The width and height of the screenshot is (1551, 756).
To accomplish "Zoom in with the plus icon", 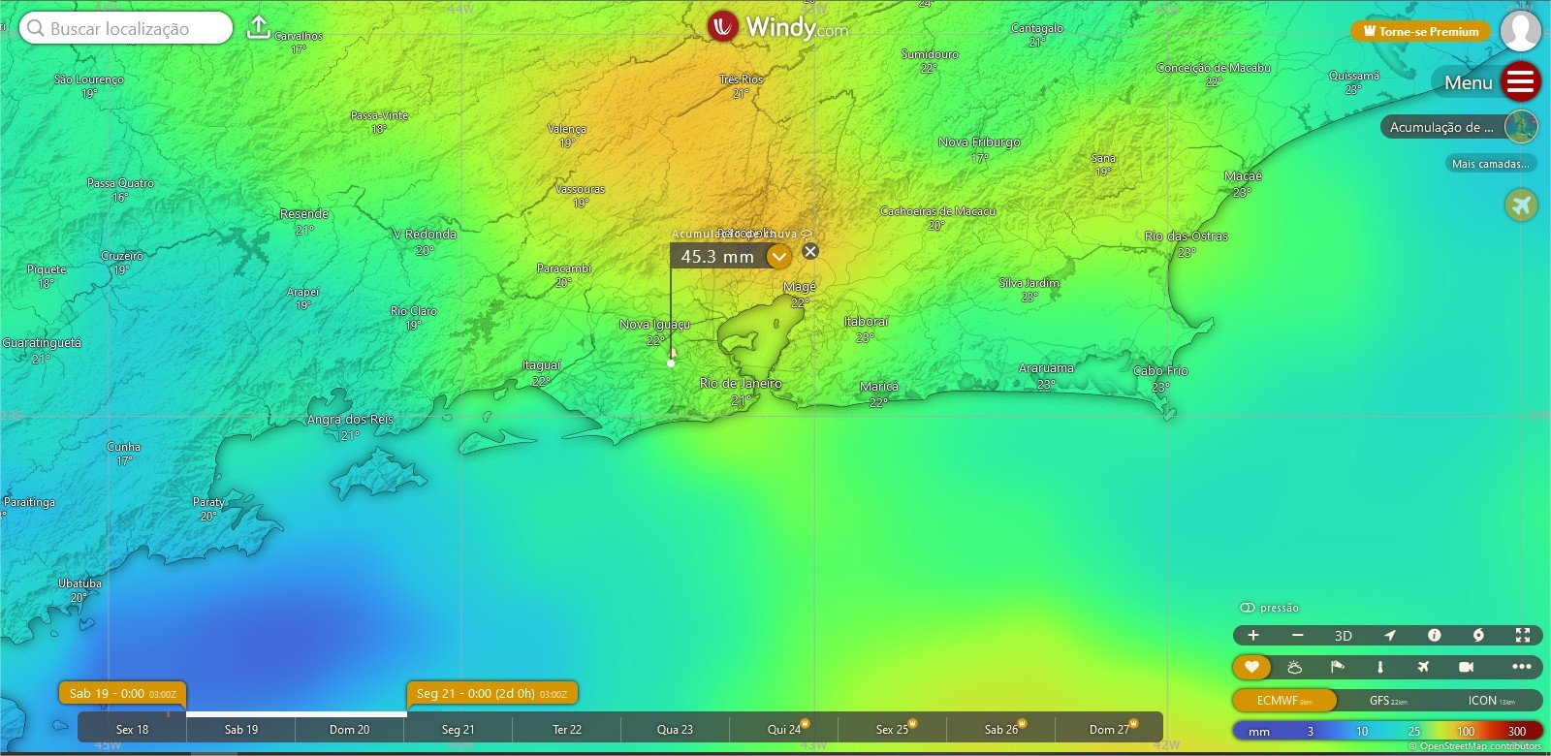I will (1253, 636).
